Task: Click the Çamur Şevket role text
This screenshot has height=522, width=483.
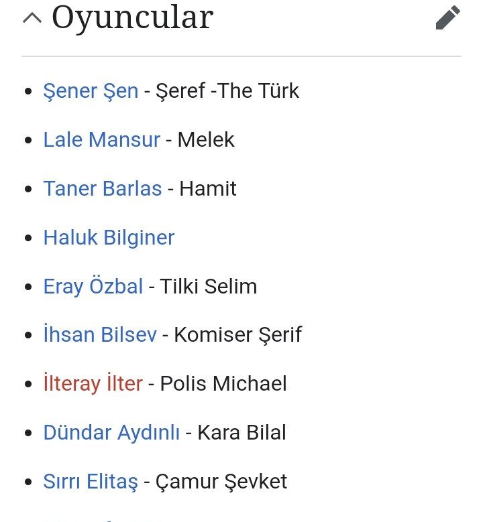Action: click(221, 481)
